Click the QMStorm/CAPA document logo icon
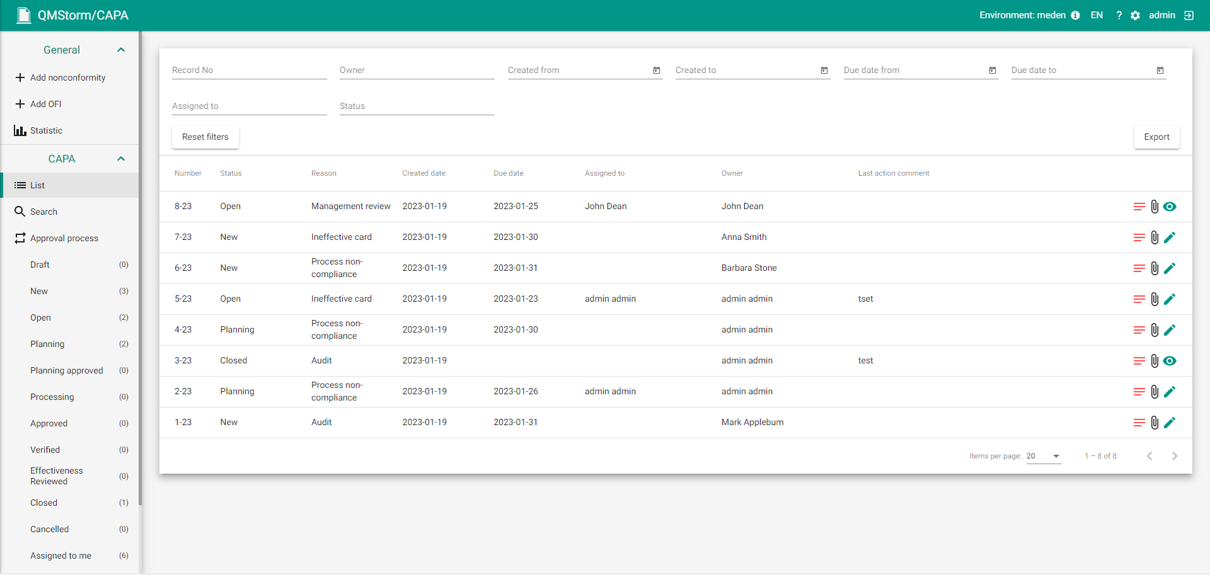Screen dimensions: 1210x575 coord(24,15)
